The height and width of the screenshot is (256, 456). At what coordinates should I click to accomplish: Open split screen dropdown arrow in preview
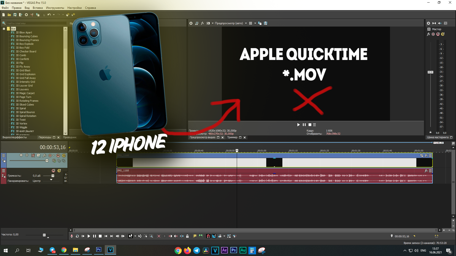coord(213,23)
